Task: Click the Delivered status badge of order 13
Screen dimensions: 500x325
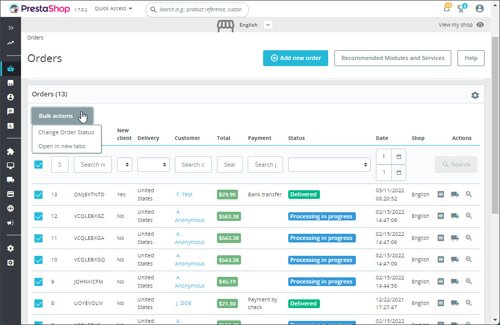Action: tap(304, 194)
